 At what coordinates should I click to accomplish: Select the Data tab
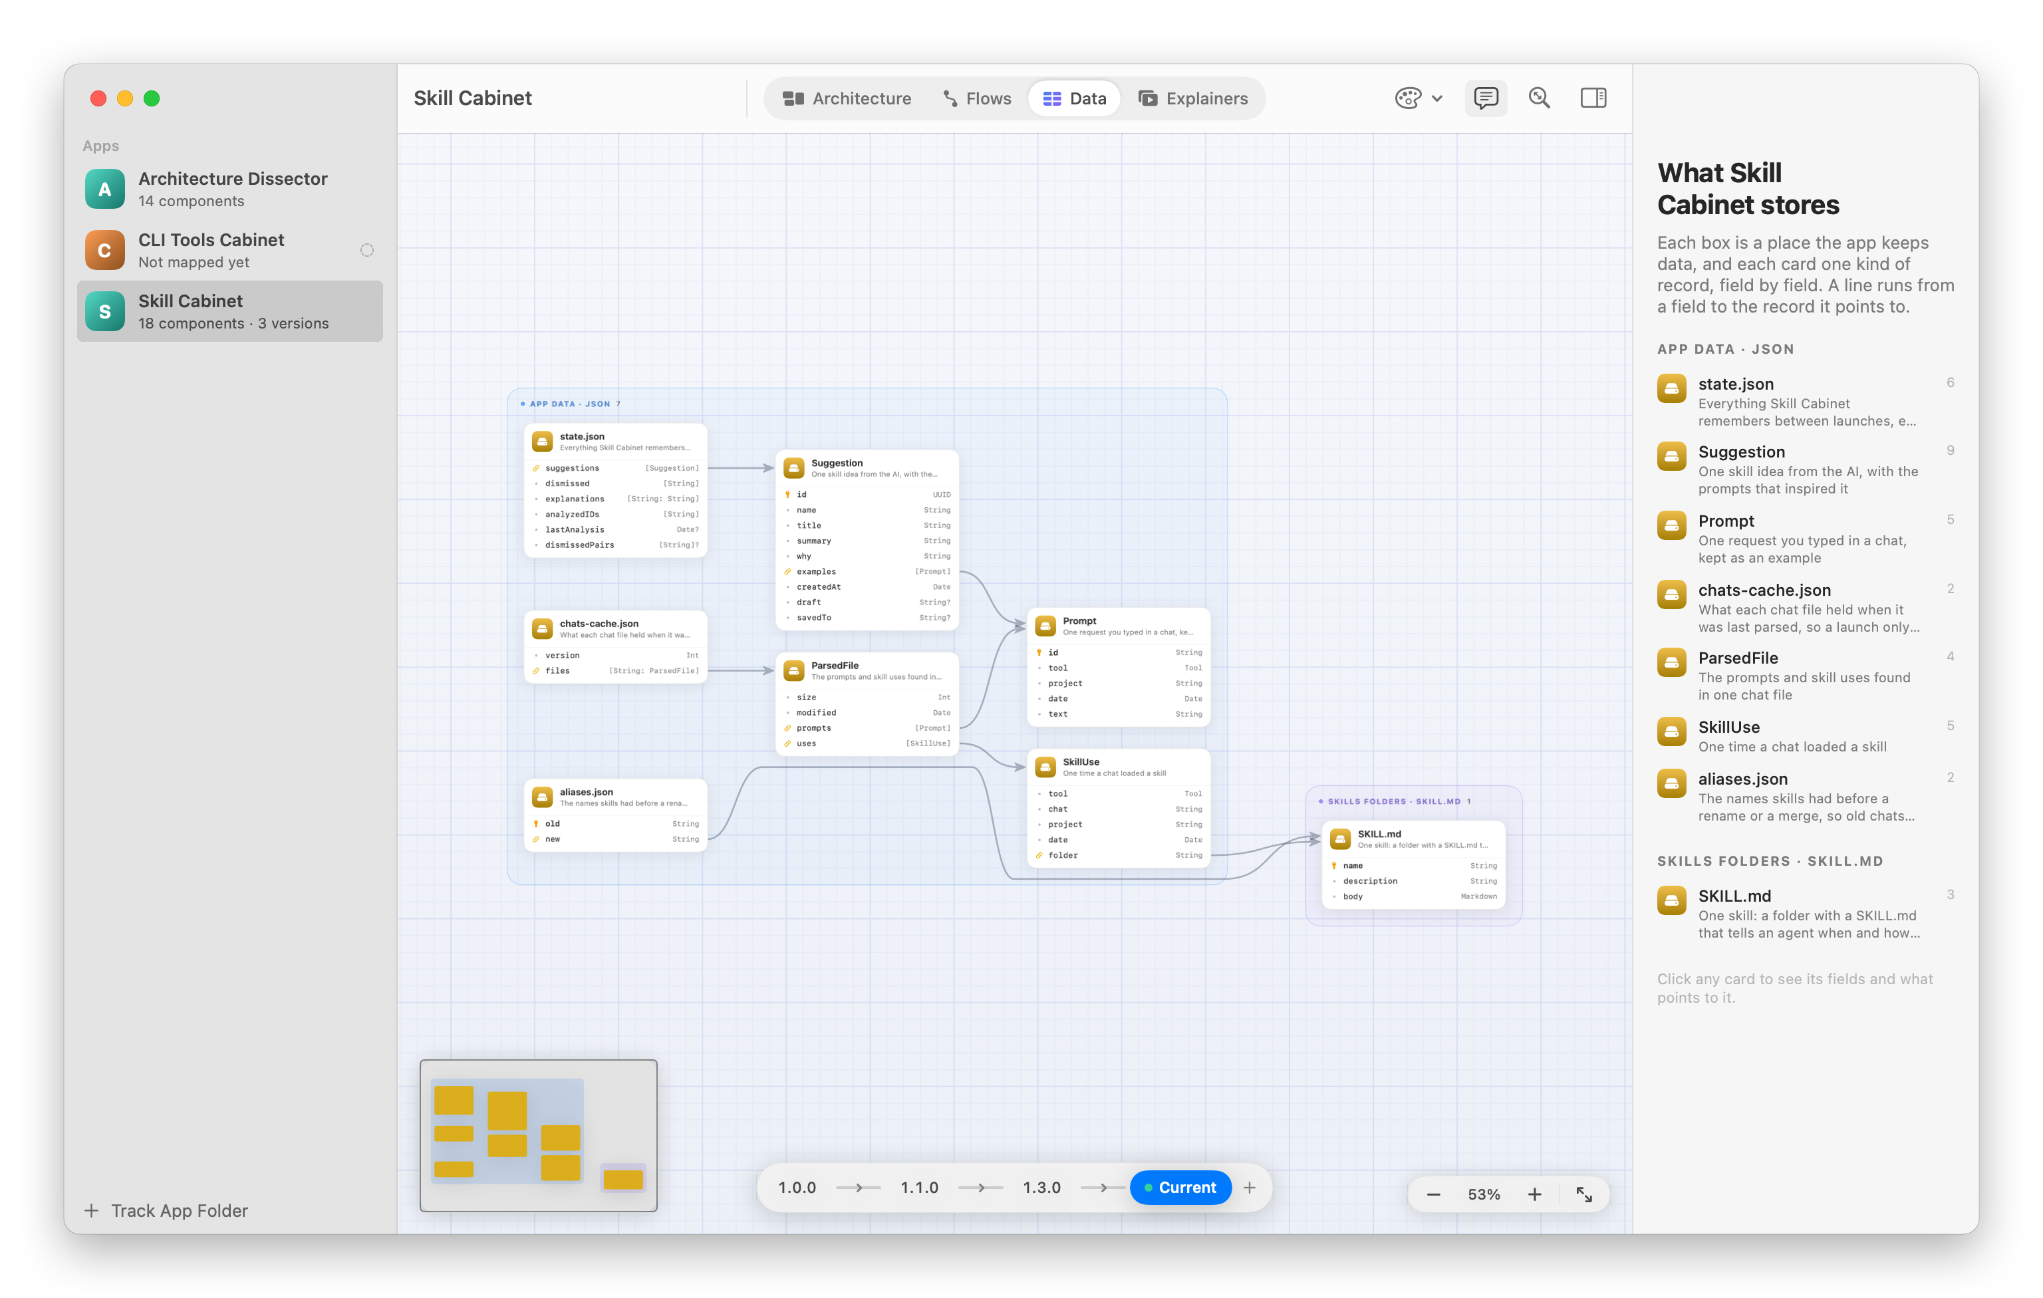point(1074,98)
